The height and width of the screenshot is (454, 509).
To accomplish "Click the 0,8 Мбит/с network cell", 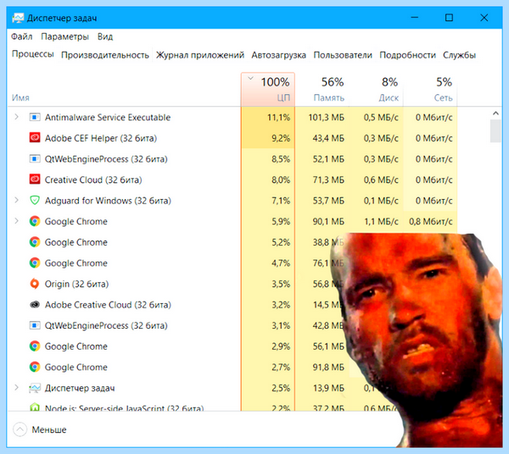I will point(430,221).
